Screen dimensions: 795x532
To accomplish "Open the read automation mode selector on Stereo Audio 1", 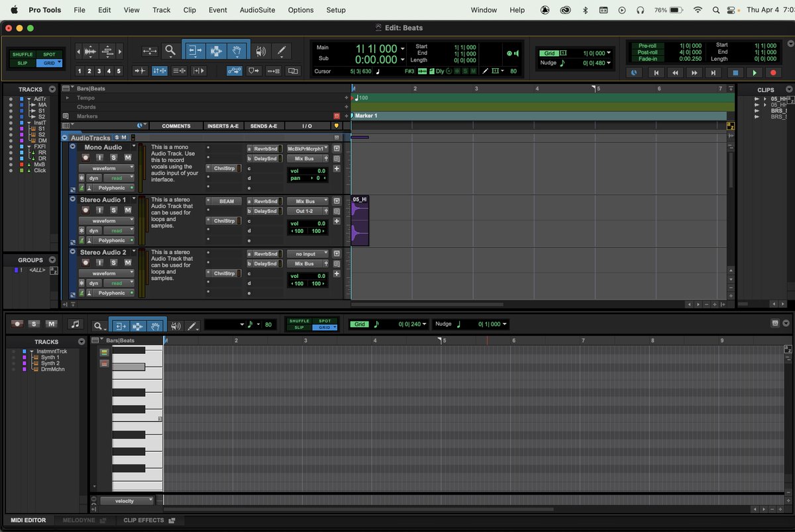I will click(x=119, y=231).
